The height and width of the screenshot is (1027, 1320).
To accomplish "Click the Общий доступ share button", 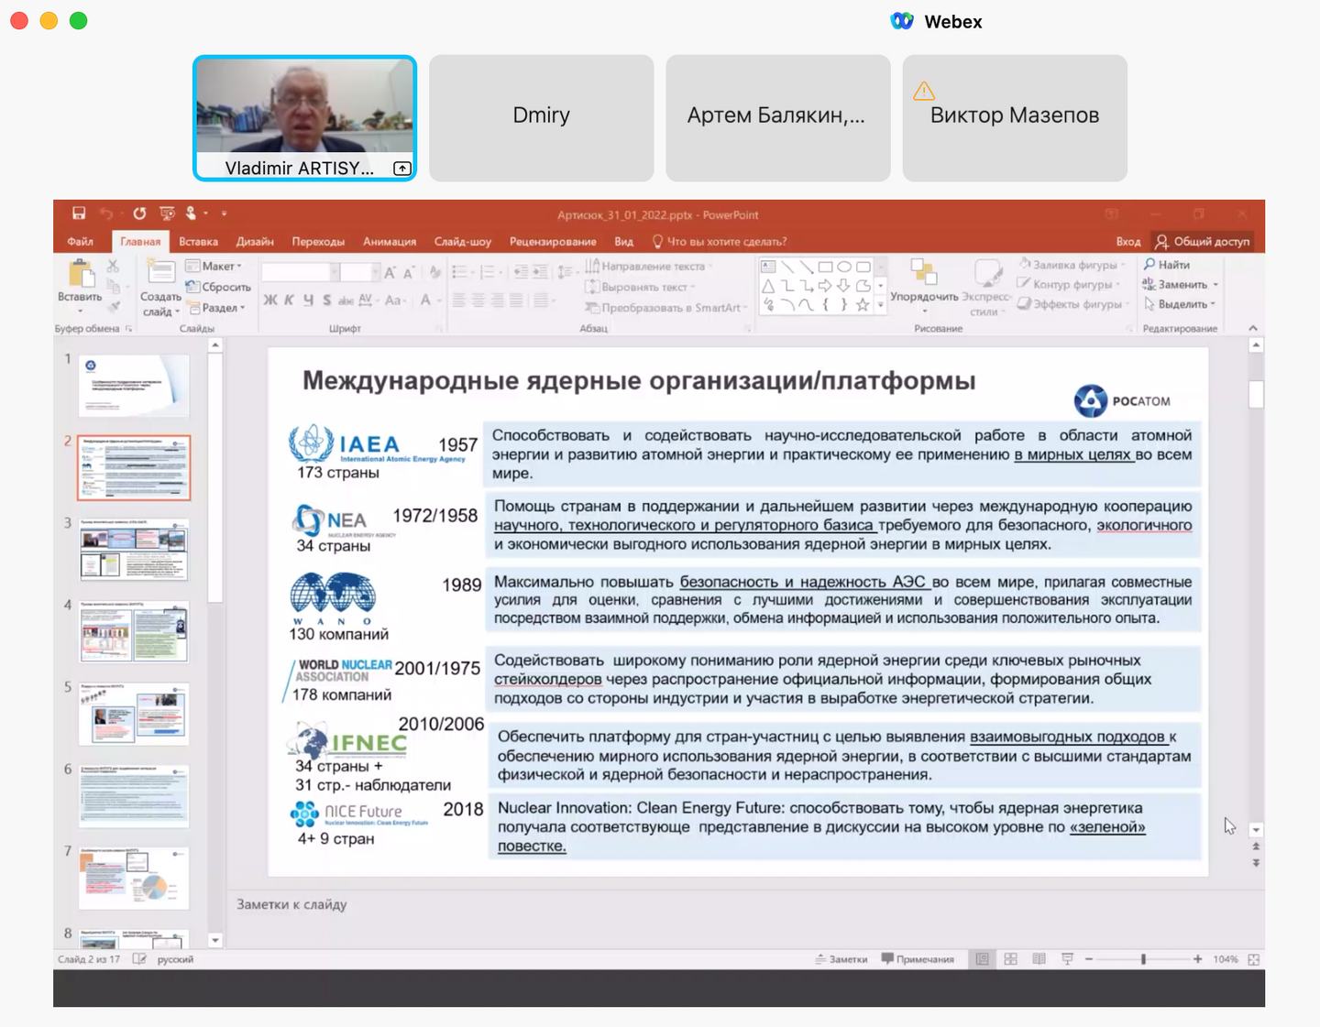I will (x=1203, y=242).
